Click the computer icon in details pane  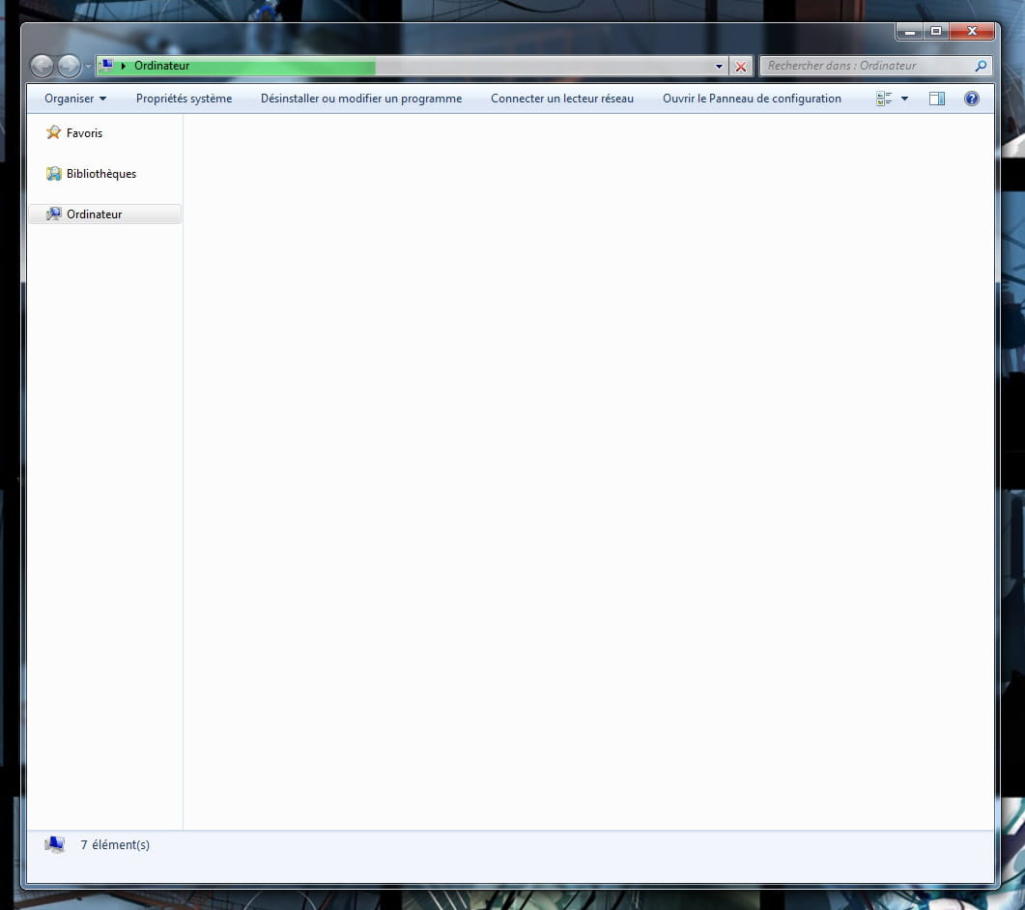coord(55,844)
